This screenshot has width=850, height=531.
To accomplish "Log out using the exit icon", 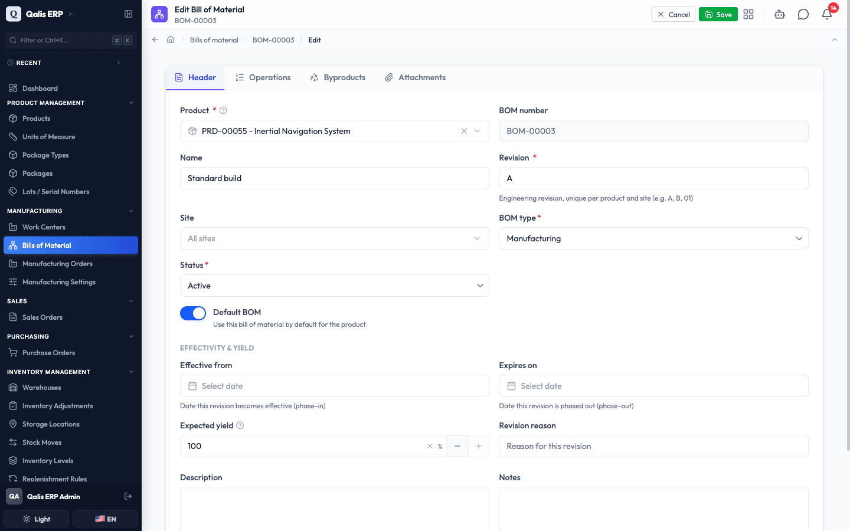I will [128, 496].
